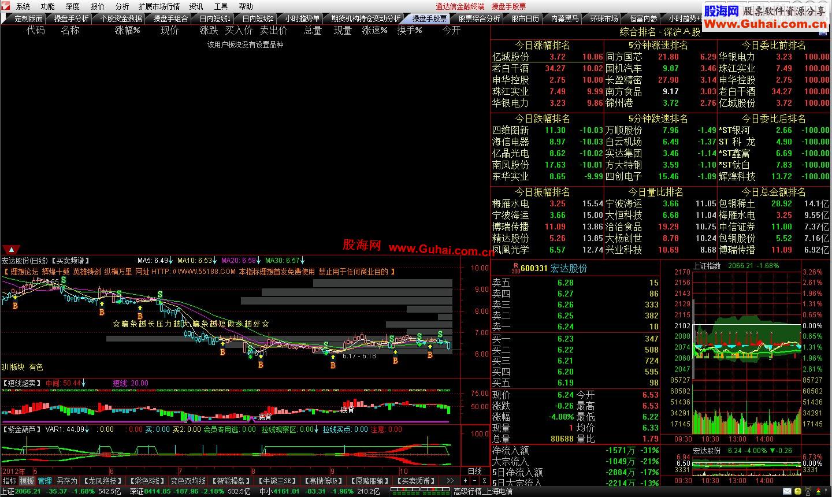Expand more indicator tabs with >> arrow
Viewport: 832px width, 497px height.
450,481
